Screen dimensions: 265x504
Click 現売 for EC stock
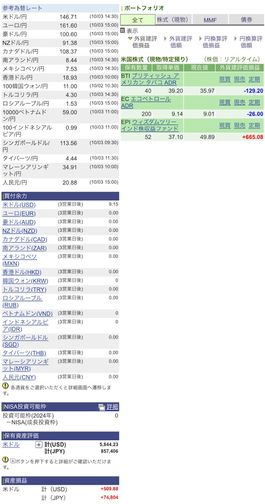[x=239, y=102]
